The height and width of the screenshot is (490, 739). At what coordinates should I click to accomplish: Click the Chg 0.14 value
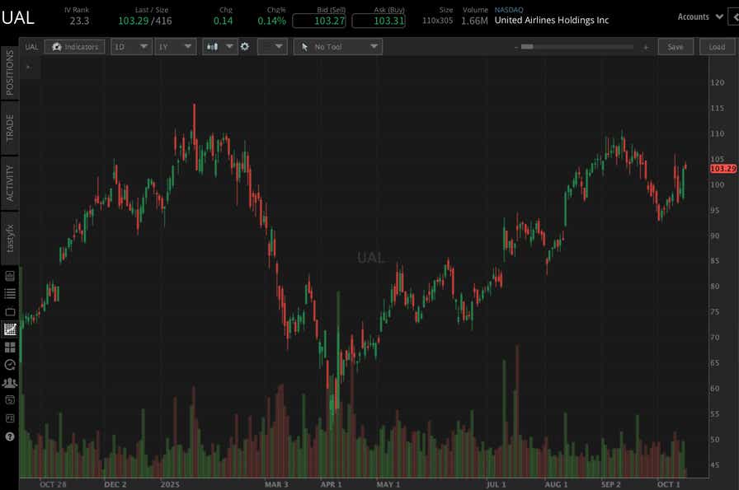tap(223, 21)
